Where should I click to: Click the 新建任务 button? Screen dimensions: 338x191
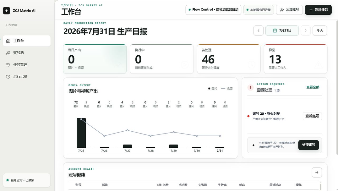pos(318,10)
